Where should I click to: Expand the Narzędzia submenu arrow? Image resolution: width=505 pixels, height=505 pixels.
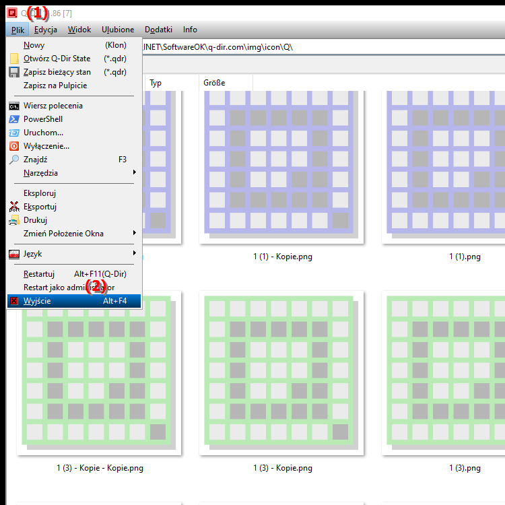tap(134, 172)
